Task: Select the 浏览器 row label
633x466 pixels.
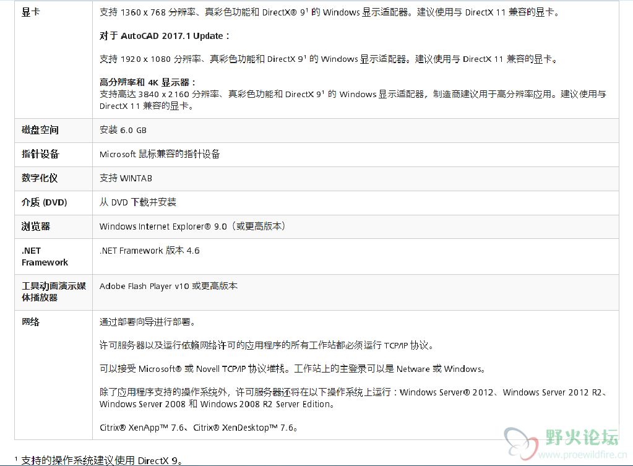Action: click(x=35, y=226)
